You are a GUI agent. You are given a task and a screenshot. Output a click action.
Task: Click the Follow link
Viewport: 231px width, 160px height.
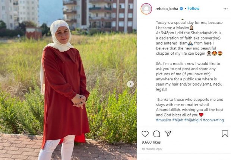[x=193, y=9]
